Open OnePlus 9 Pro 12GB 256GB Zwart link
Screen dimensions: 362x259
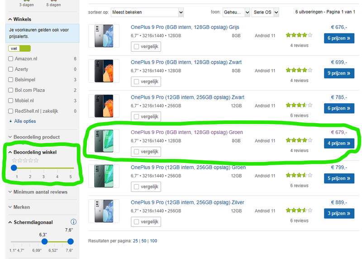pos(187,97)
